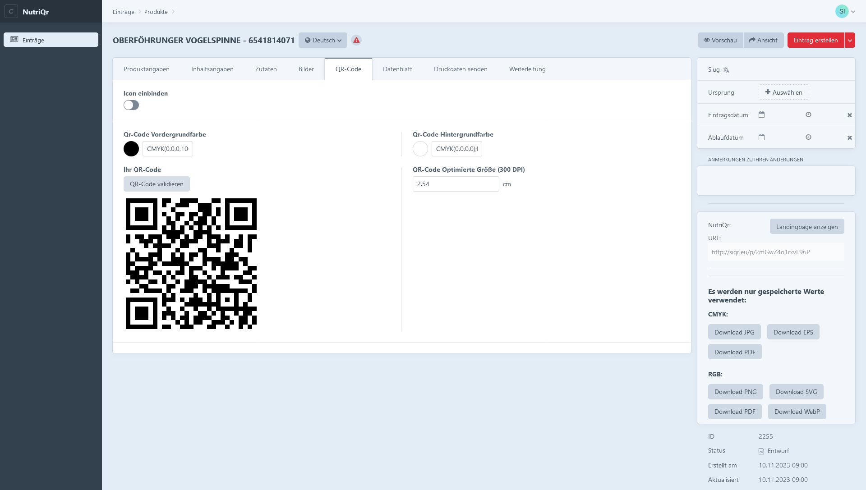Open the white background color swatch
The image size is (866, 490).
coord(420,149)
